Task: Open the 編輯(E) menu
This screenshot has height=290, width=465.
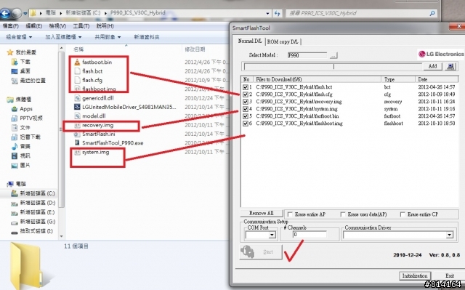Action: click(x=34, y=26)
